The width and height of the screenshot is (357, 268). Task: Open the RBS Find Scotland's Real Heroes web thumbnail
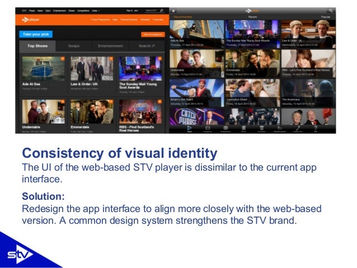(140, 111)
